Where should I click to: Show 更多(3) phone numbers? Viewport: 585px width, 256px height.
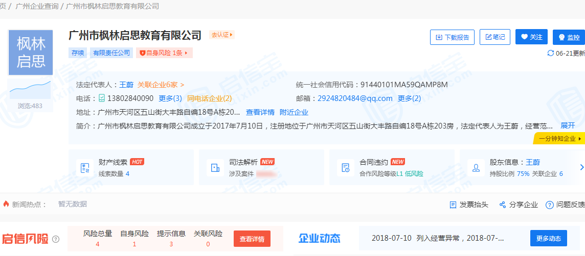[x=170, y=98]
